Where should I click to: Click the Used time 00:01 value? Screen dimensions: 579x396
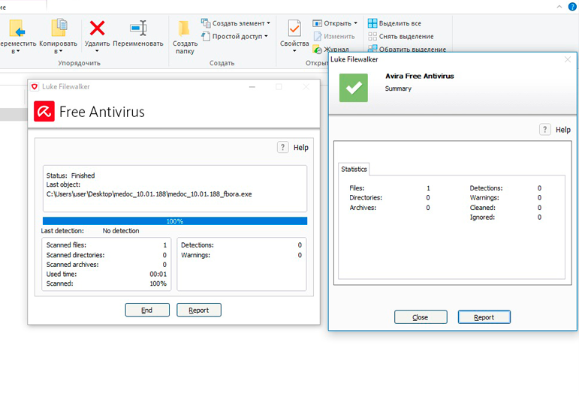pos(158,274)
